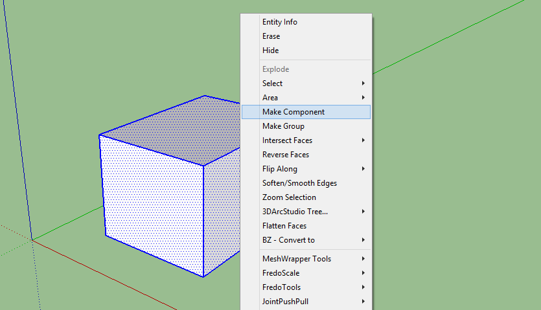The height and width of the screenshot is (310, 541).
Task: Open Intersect Faces submenu
Action: (306, 140)
